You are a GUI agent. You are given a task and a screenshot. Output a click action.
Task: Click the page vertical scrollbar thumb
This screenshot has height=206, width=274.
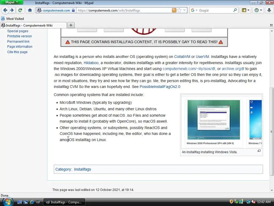[x=272, y=131]
